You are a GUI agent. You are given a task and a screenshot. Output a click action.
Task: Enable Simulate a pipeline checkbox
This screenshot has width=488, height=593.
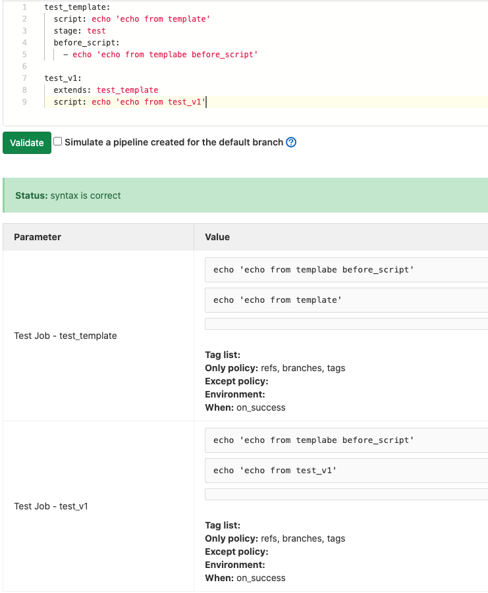point(58,142)
